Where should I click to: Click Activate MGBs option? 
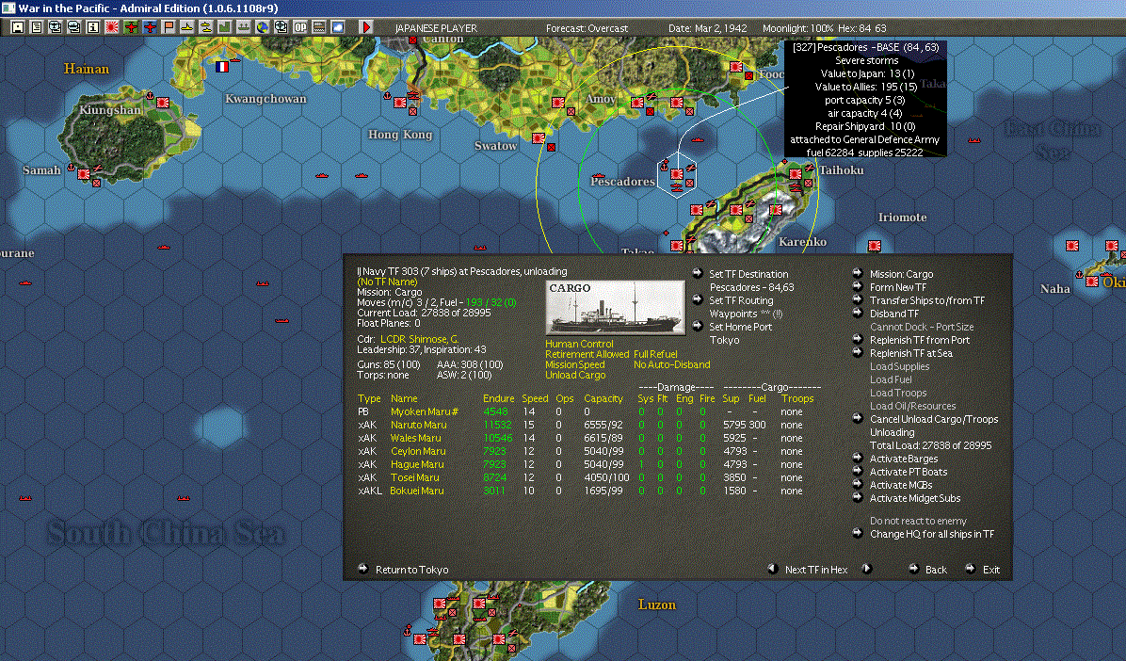pos(900,485)
